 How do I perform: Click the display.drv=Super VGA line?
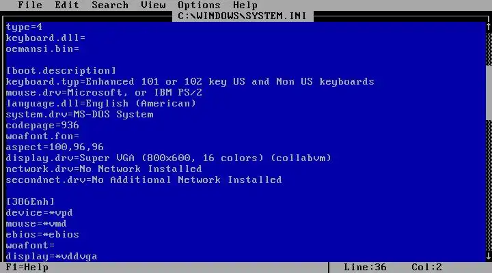tap(169, 158)
